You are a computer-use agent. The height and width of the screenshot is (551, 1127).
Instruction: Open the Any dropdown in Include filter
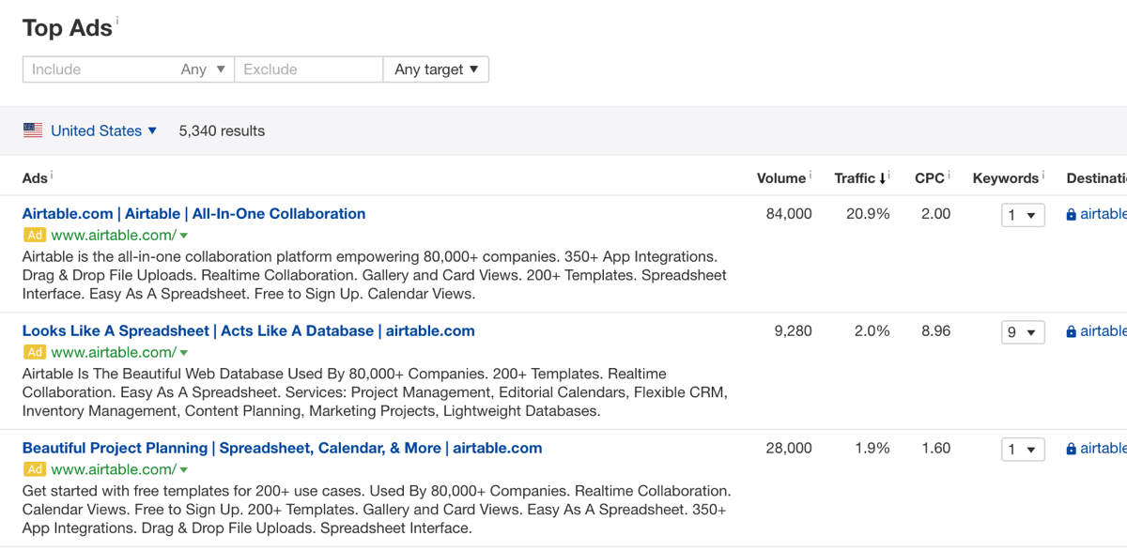[204, 69]
